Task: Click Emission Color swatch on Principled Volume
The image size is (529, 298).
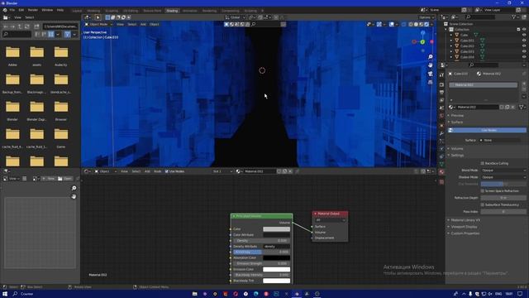Action: (x=276, y=269)
